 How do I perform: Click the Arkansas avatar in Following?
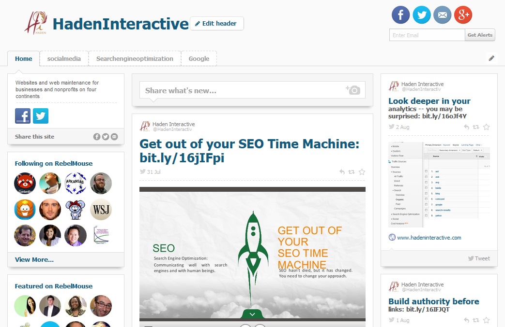point(76,184)
